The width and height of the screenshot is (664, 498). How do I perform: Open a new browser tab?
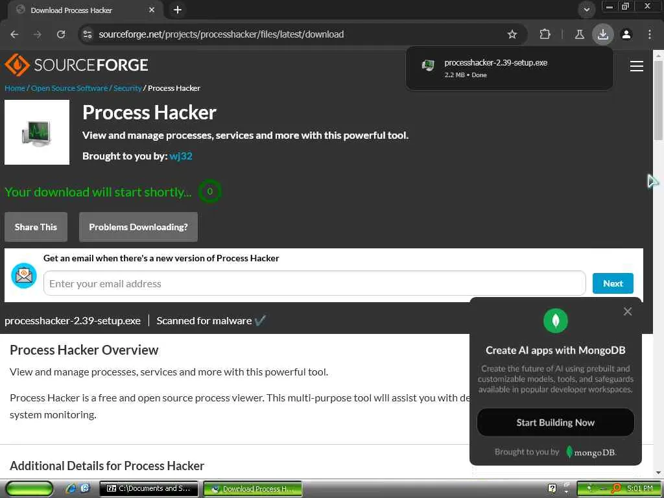177,10
